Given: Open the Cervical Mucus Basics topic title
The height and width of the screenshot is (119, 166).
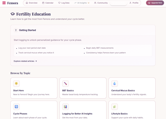Looking at the screenshot, I should (123, 90).
